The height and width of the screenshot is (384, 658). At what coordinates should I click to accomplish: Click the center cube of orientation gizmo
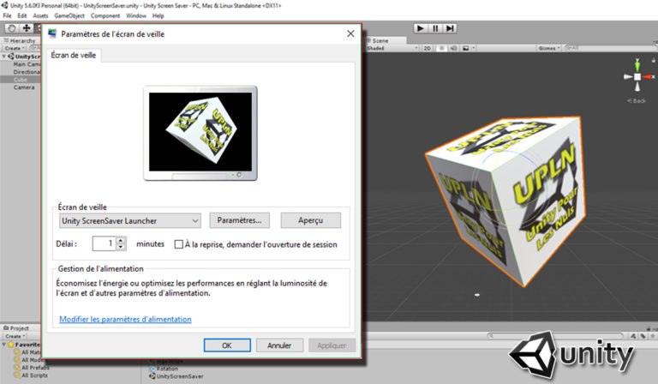click(x=637, y=77)
